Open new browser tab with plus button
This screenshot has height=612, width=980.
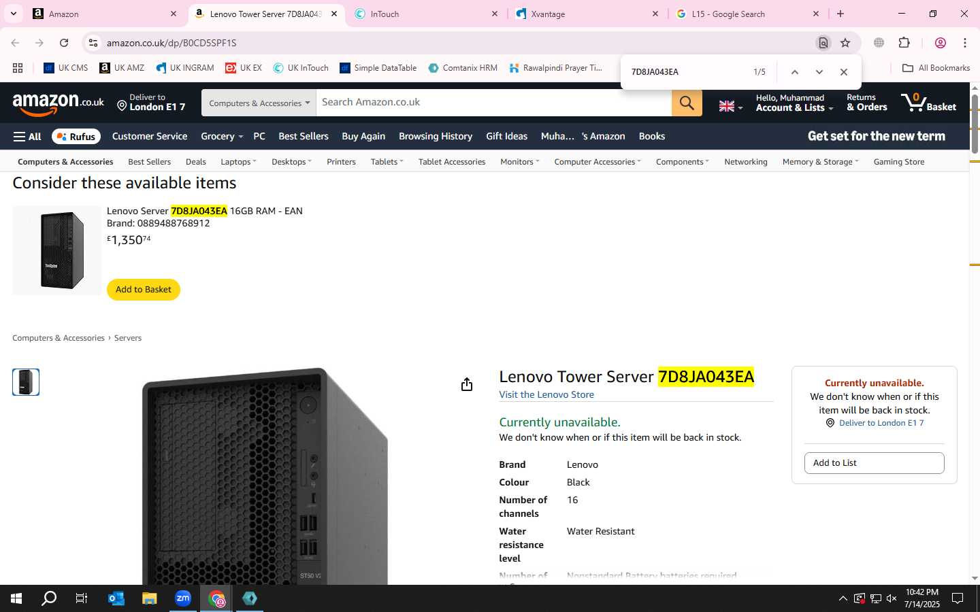pyautogui.click(x=840, y=14)
